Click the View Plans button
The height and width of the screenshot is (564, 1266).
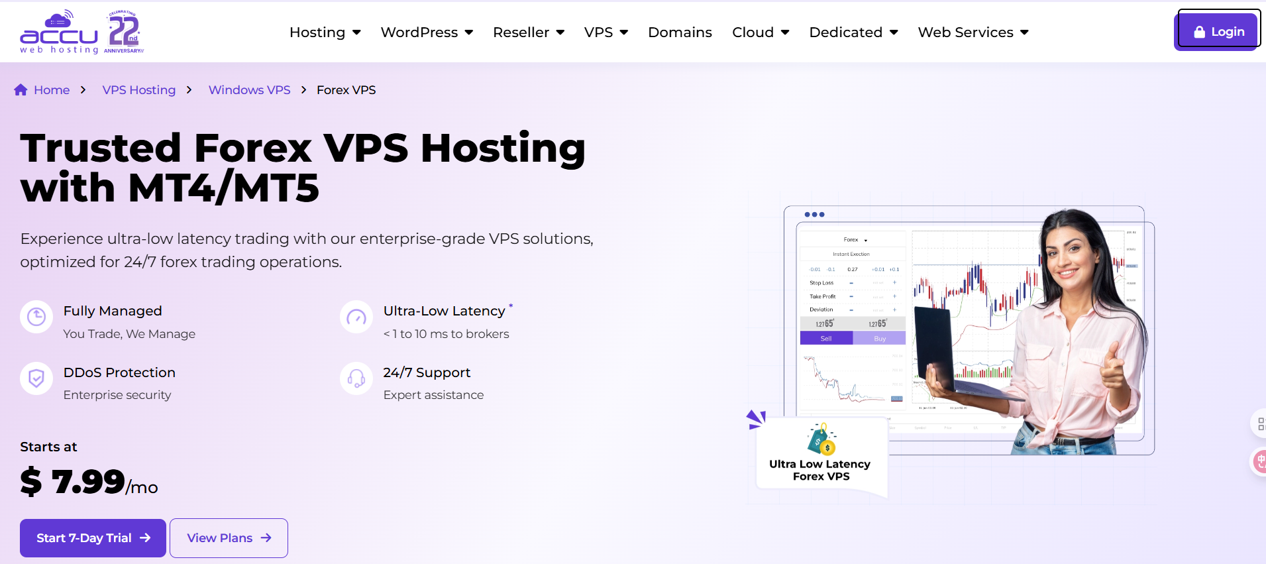tap(229, 538)
